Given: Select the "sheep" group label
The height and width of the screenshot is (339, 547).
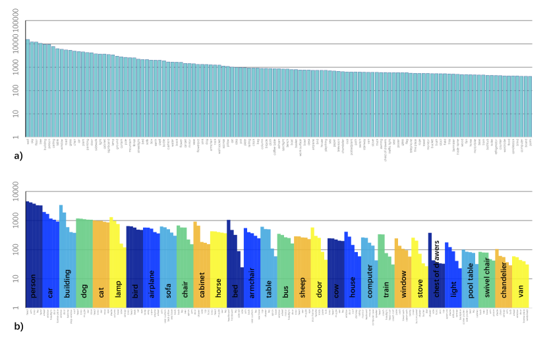Looking at the screenshot, I should click(x=302, y=288).
